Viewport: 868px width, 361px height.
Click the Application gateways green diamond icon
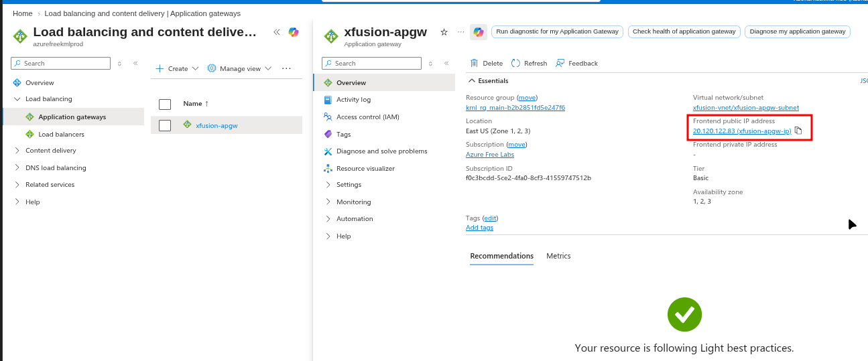coord(29,117)
